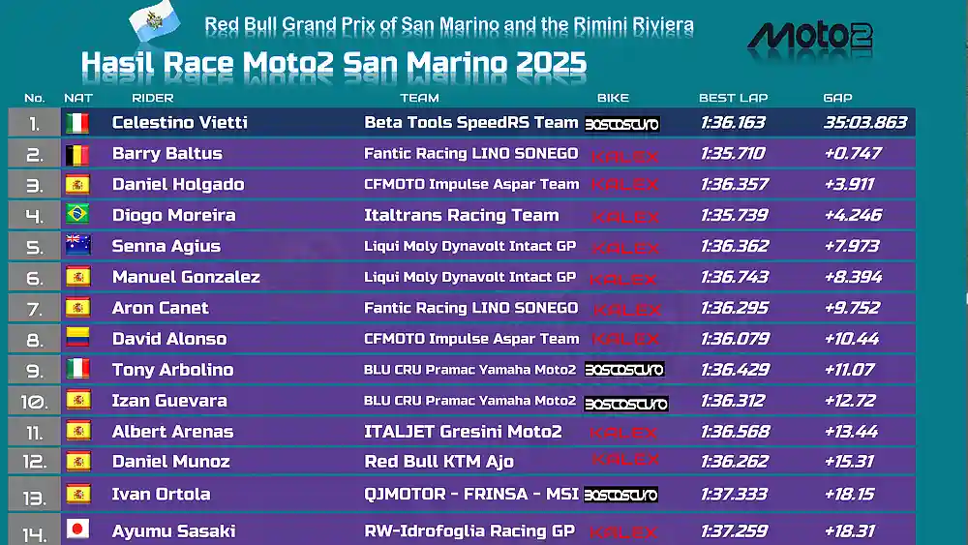Image resolution: width=968 pixels, height=545 pixels.
Task: Select the BEST LAP column header
Action: pyautogui.click(x=734, y=98)
